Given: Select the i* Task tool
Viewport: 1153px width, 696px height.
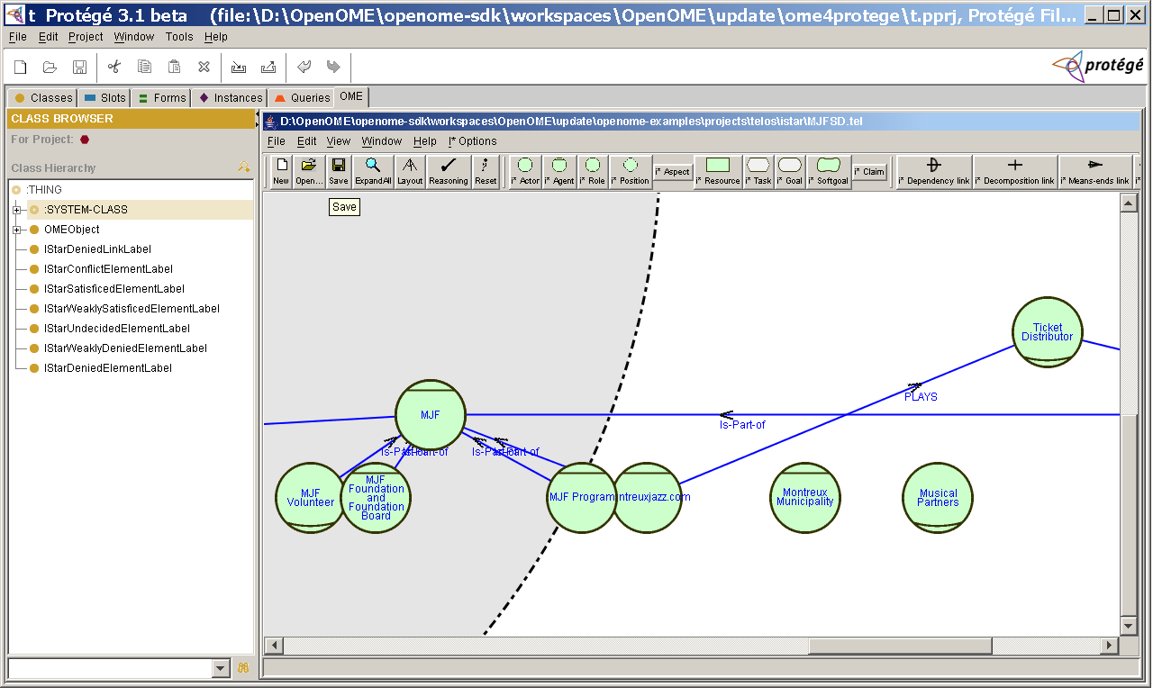Looking at the screenshot, I should click(x=757, y=171).
